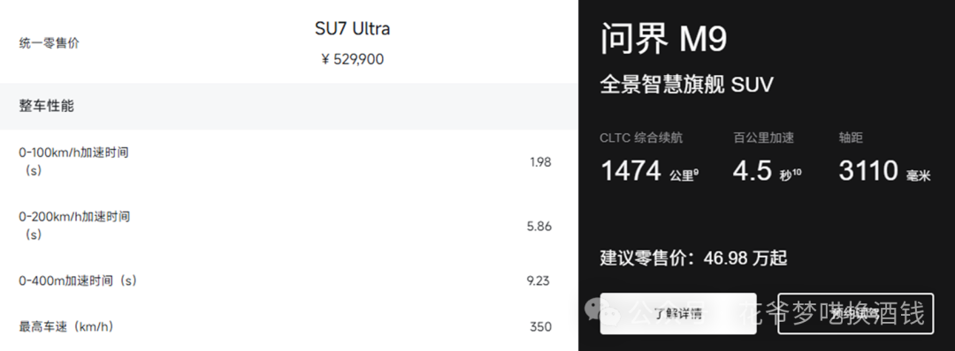Click the ¥ 529,900 price text
955x351 pixels.
(353, 59)
